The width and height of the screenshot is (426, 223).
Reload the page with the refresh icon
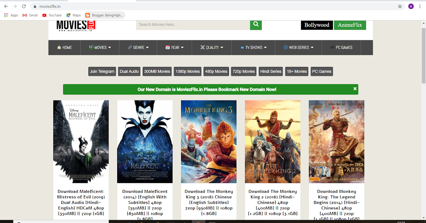click(x=24, y=6)
